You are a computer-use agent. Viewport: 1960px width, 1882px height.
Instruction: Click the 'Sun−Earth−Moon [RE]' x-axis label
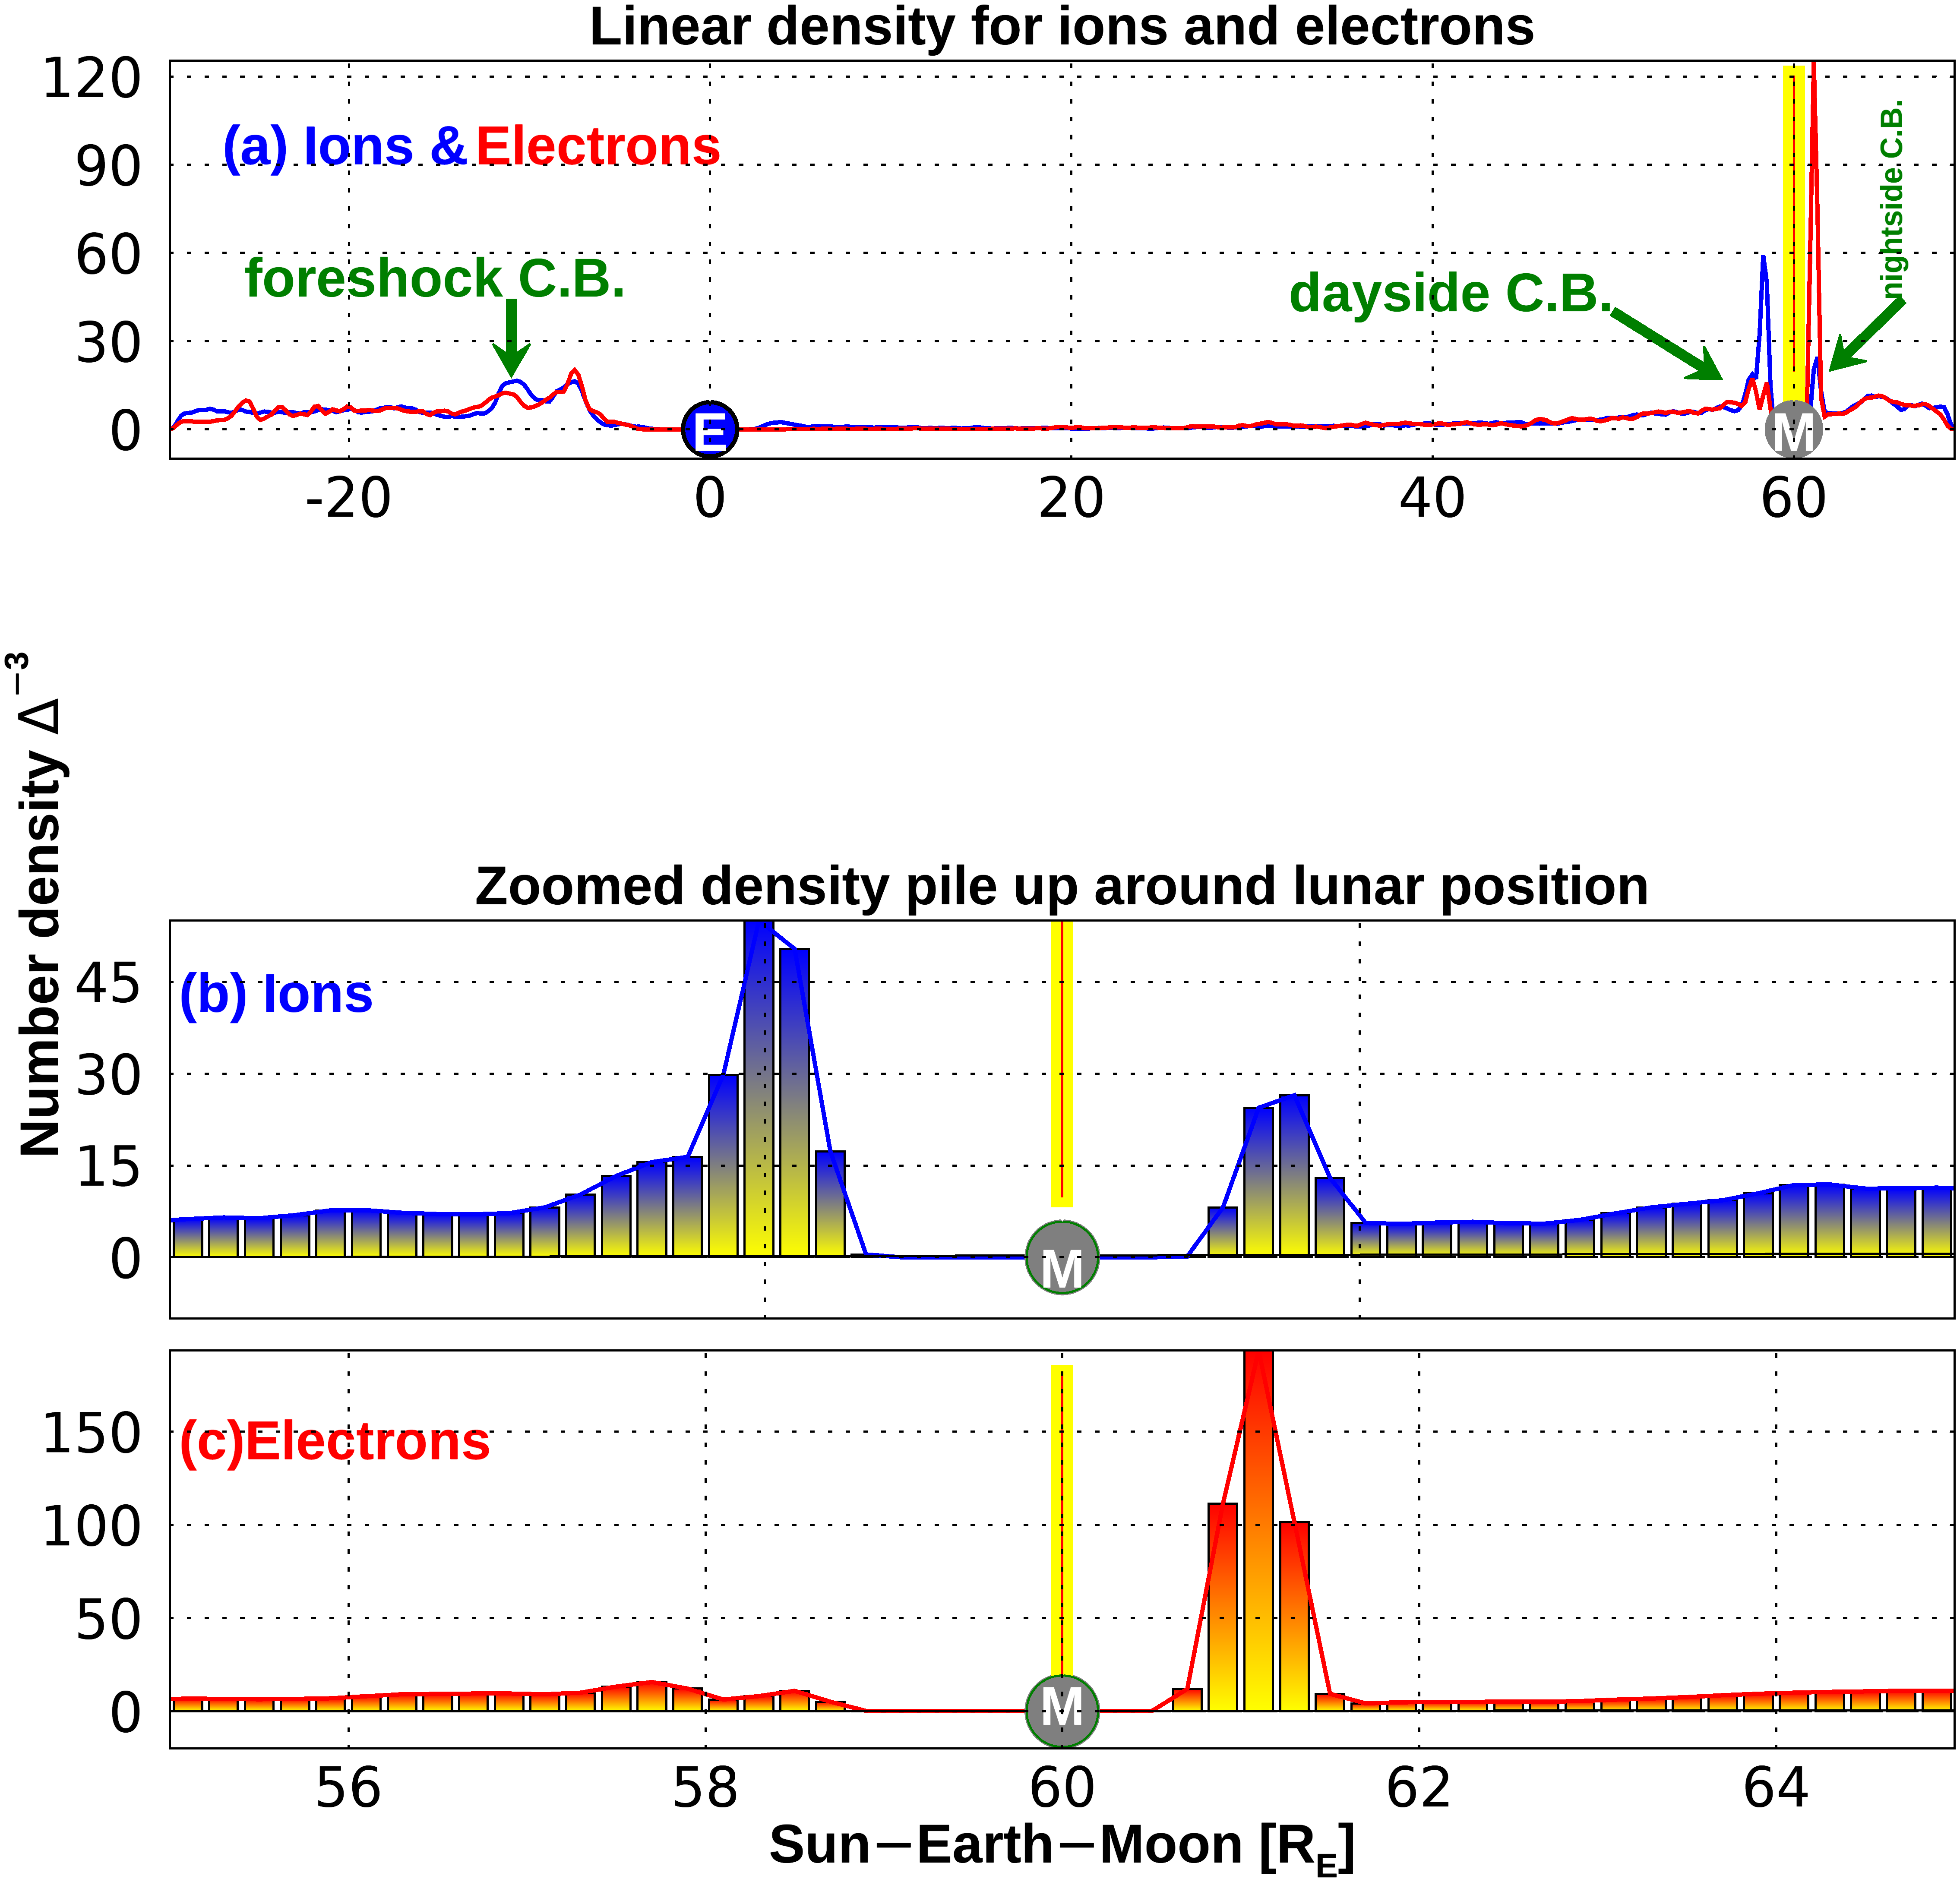1061,1846
